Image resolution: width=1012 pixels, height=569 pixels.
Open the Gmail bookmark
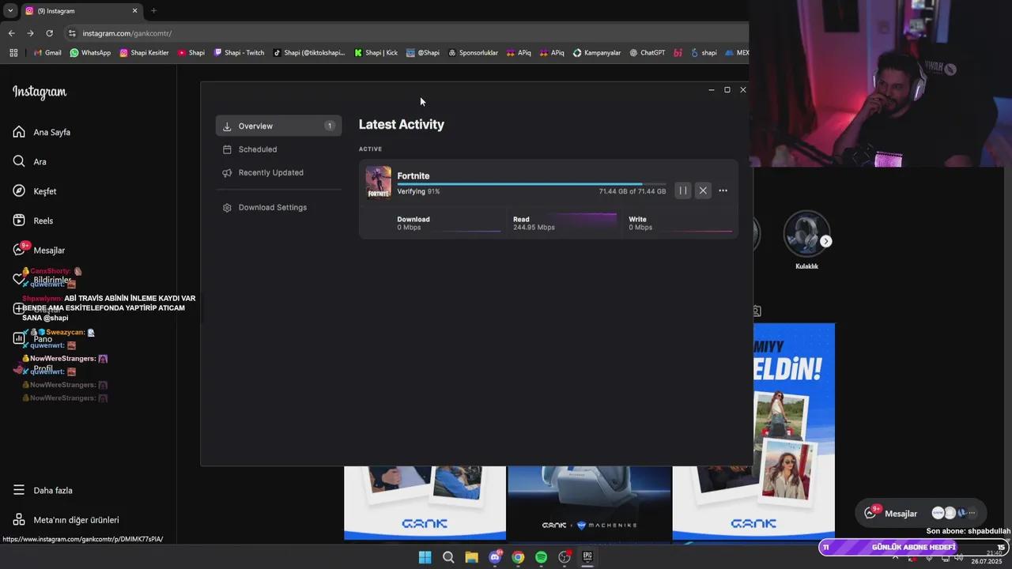tap(47, 53)
